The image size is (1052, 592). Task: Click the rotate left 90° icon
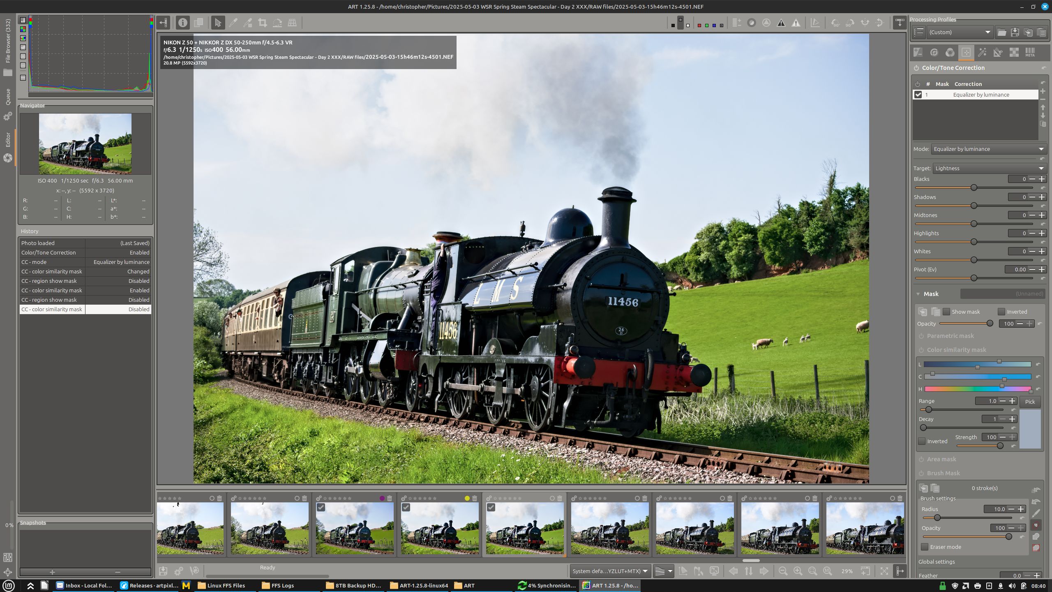click(835, 23)
